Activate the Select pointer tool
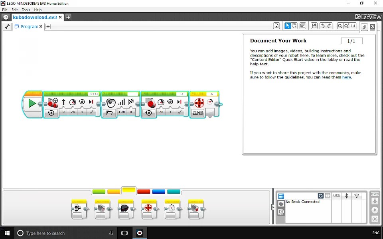The image size is (383, 239). tap(288, 25)
